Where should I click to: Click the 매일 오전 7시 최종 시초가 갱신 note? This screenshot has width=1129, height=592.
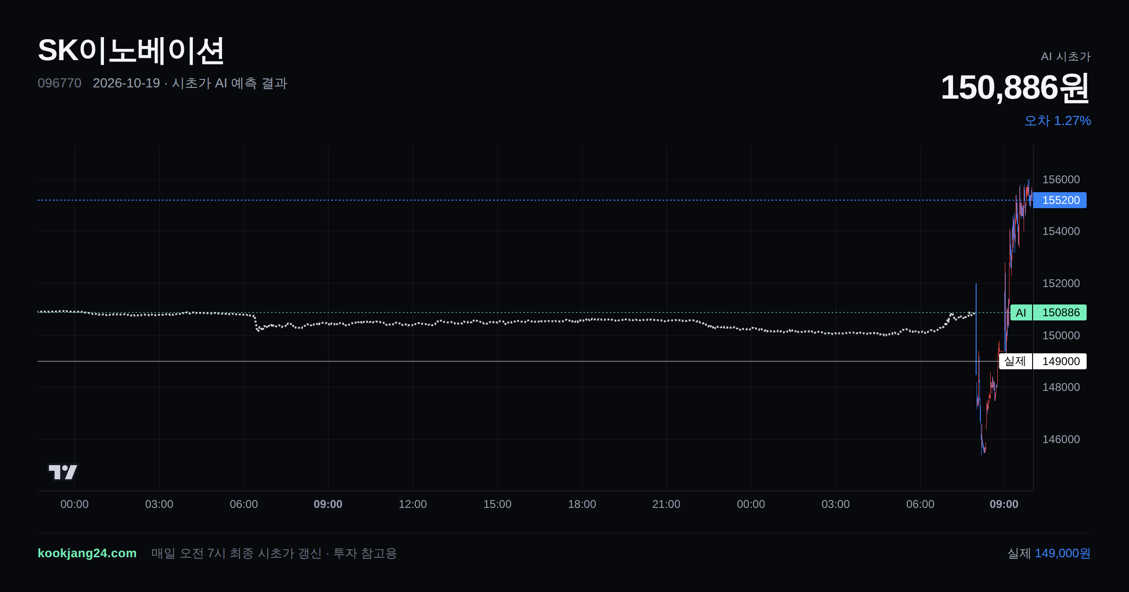pos(274,553)
